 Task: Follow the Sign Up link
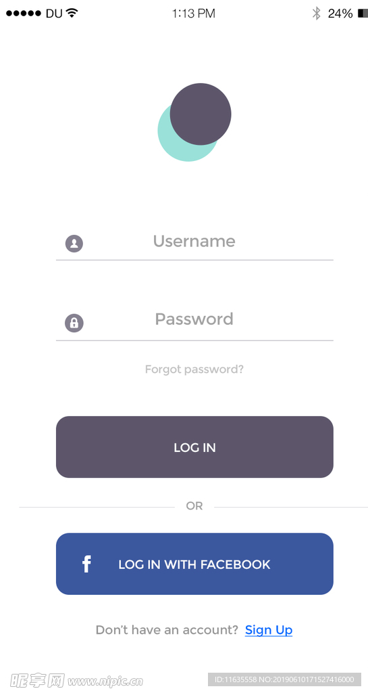click(x=269, y=630)
